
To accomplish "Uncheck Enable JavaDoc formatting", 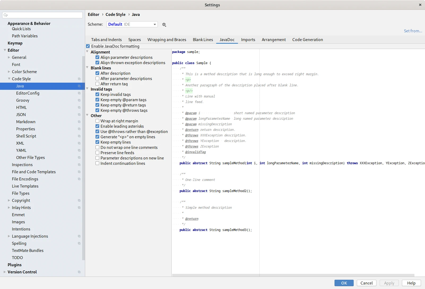I will 88,46.
